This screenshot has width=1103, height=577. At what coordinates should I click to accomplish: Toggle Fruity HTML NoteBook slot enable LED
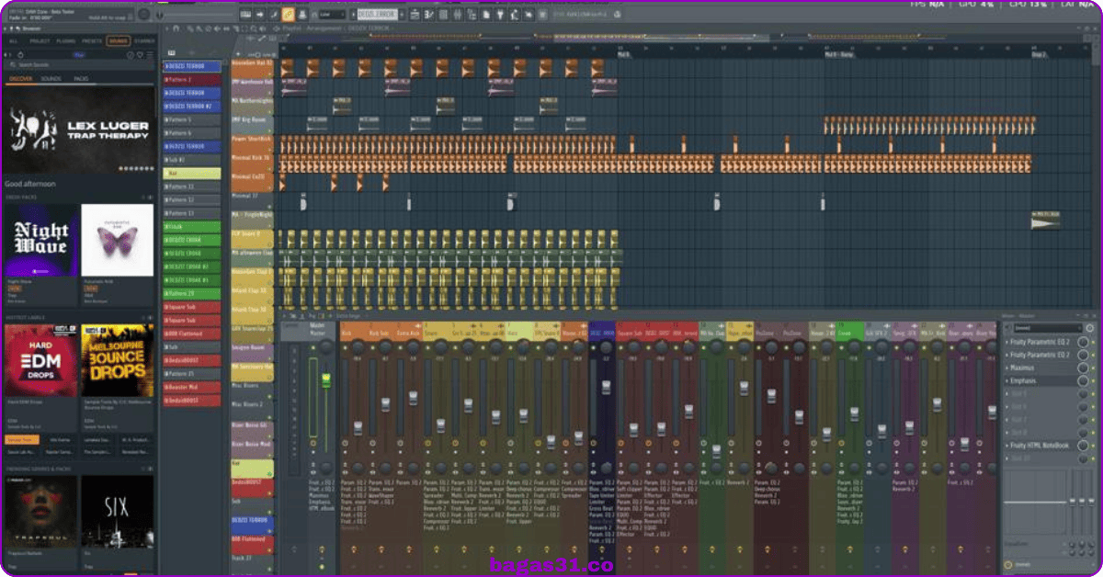click(x=1094, y=446)
